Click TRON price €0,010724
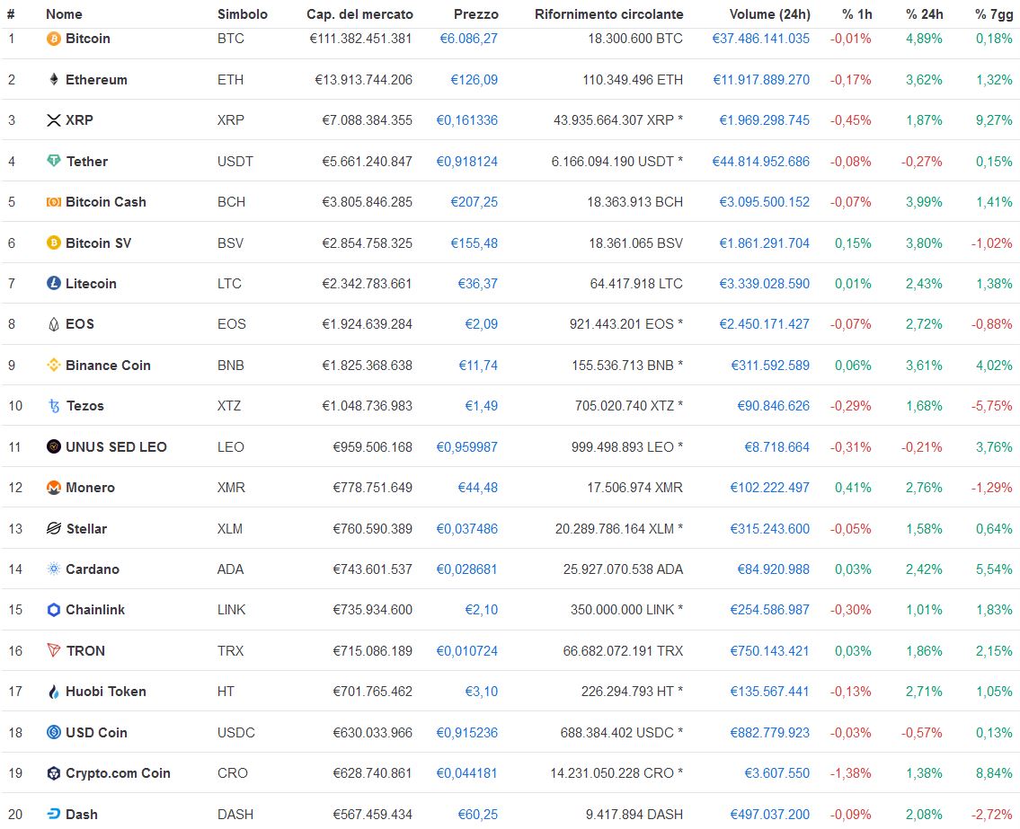The image size is (1020, 829). tap(467, 650)
